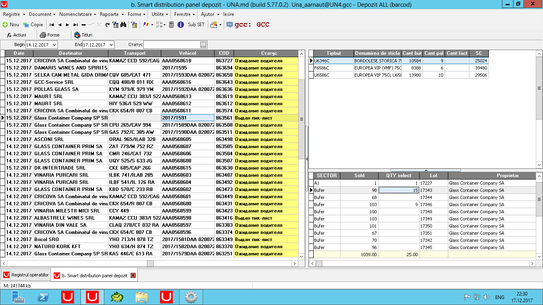
Task: Go to first record navigation arrow
Action: pos(52,25)
